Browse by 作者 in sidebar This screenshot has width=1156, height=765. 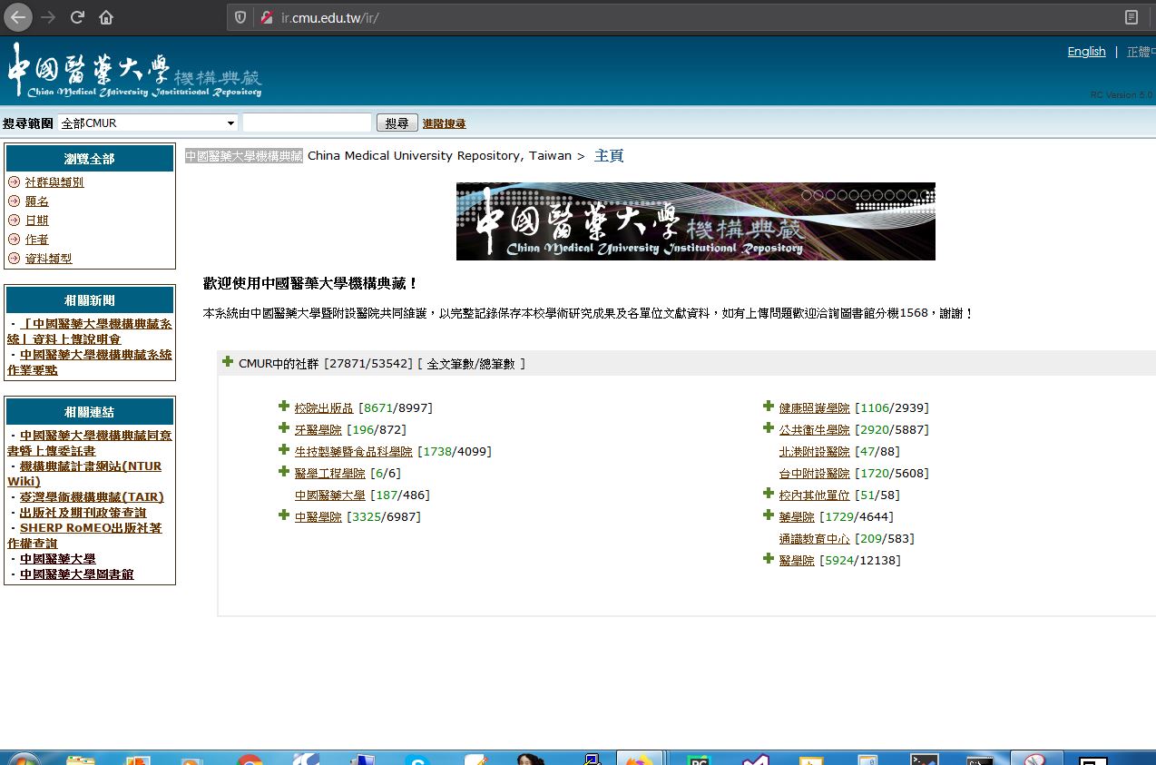[37, 240]
